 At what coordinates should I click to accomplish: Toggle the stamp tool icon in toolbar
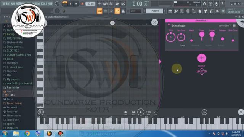[123, 11]
